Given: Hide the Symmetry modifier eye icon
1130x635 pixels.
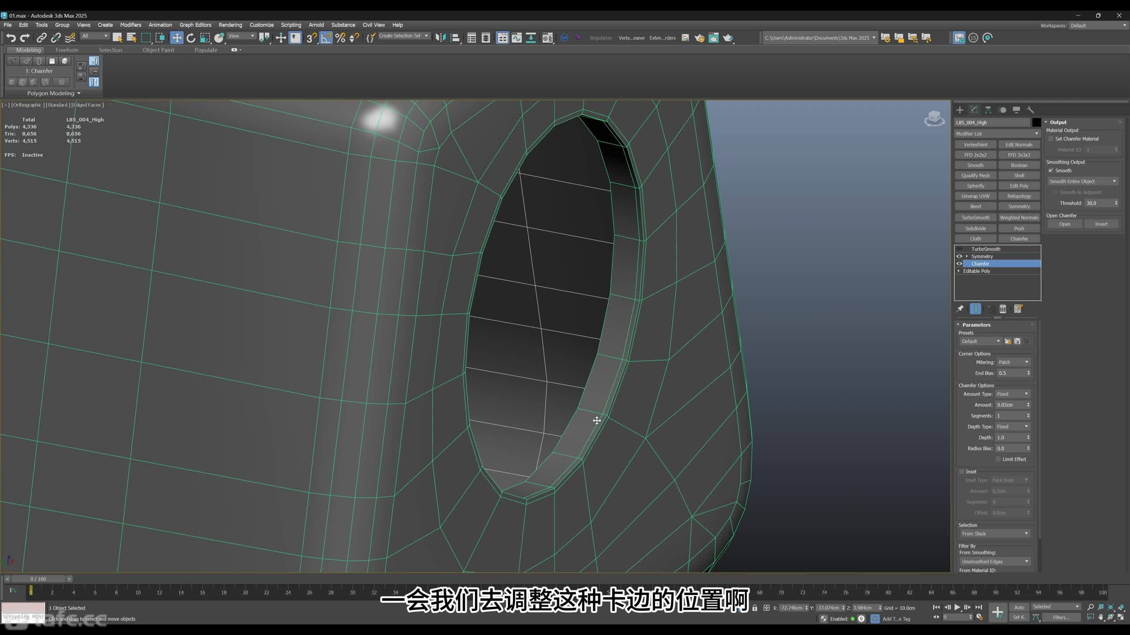Looking at the screenshot, I should click(959, 256).
